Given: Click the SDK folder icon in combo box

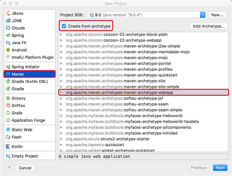Looking at the screenshot, I should coord(92,15).
